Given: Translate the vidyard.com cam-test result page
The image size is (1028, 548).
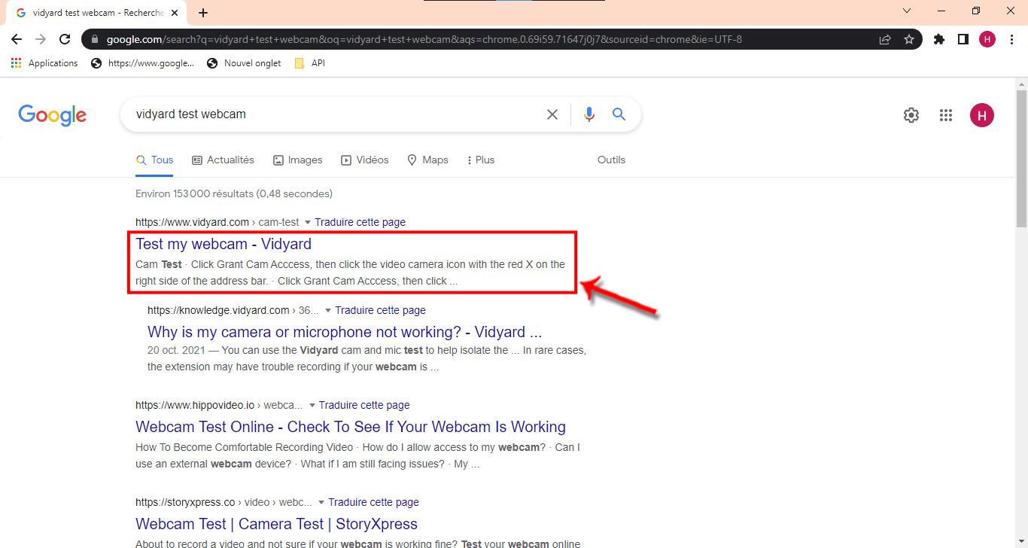Looking at the screenshot, I should tap(360, 222).
